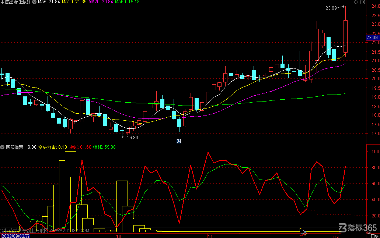Click the 16.80 low price annotation

(132, 137)
